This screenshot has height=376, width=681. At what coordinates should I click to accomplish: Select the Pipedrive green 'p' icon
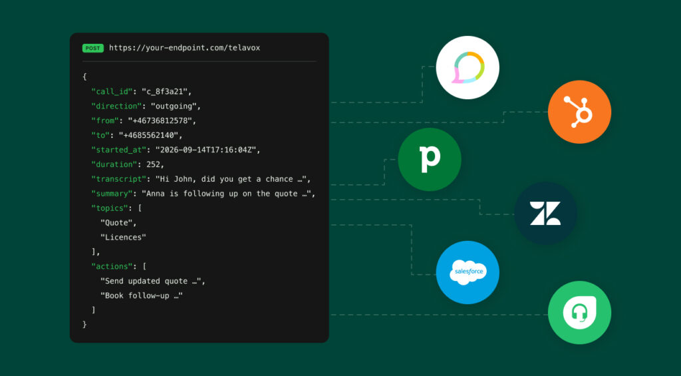pos(430,159)
